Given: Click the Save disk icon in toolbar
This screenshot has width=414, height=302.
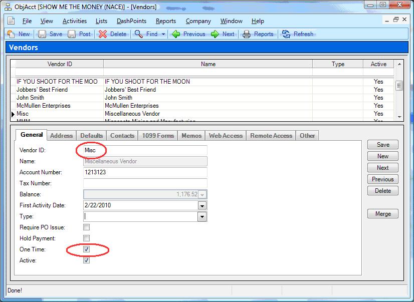Looking at the screenshot, I should click(x=42, y=34).
